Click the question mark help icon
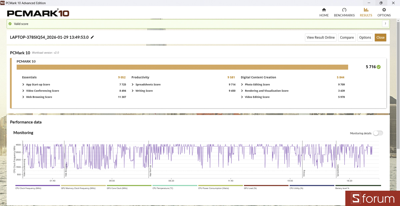Viewport: 400px width, 206px height. pyautogui.click(x=385, y=24)
